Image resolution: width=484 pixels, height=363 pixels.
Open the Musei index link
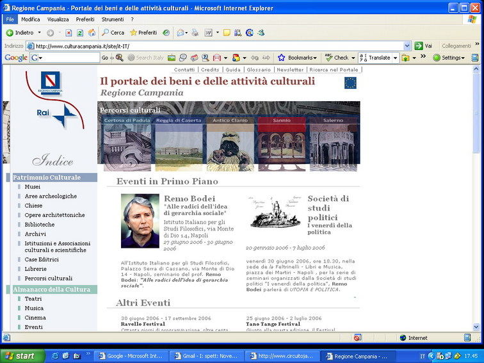[x=33, y=187]
